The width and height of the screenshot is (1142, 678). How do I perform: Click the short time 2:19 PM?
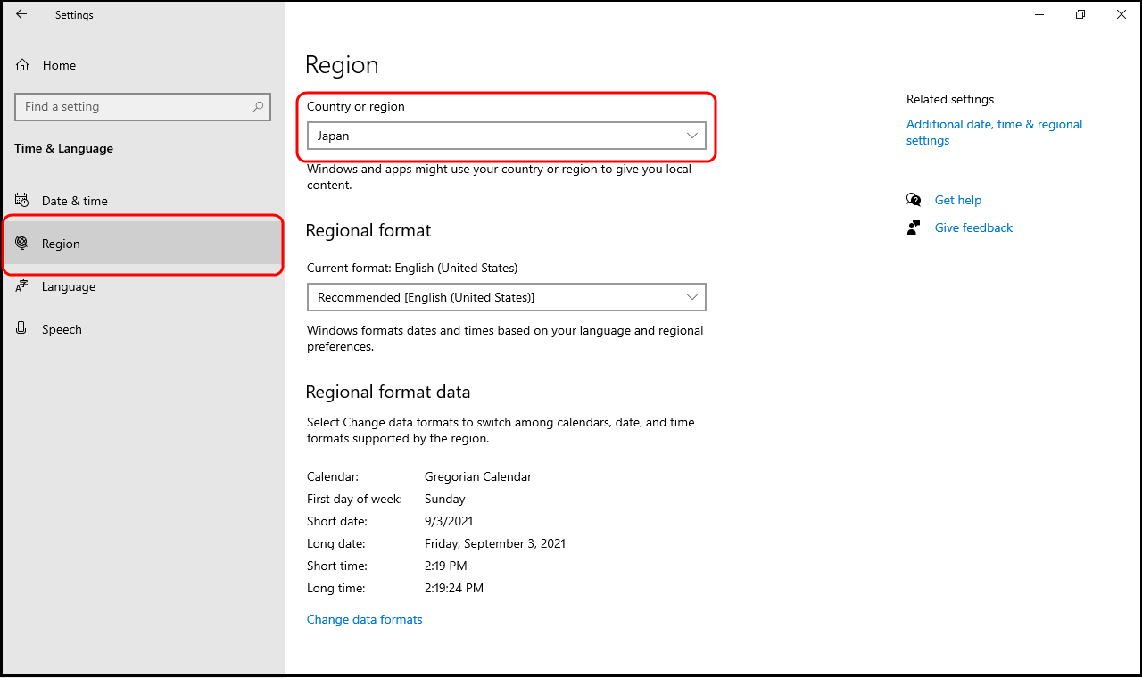click(x=446, y=566)
